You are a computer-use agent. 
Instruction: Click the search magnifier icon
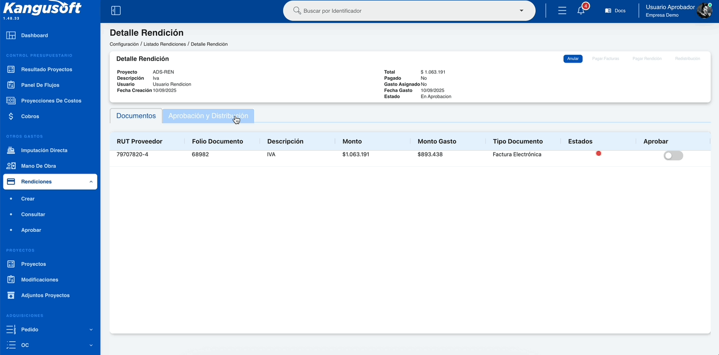point(297,10)
